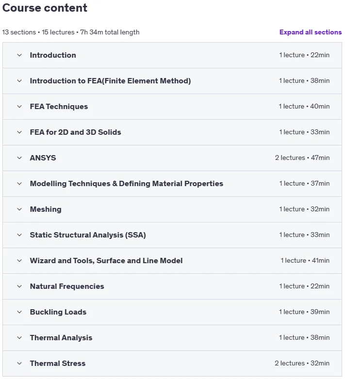Select Wizard and Tools, Surface and Line Model
Viewport: 345px width, 379px height.
106,261
